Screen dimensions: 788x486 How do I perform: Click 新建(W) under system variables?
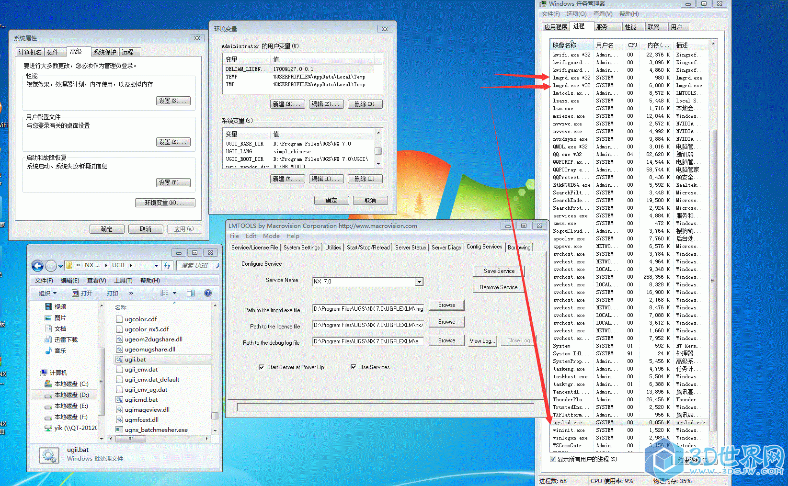coord(287,179)
